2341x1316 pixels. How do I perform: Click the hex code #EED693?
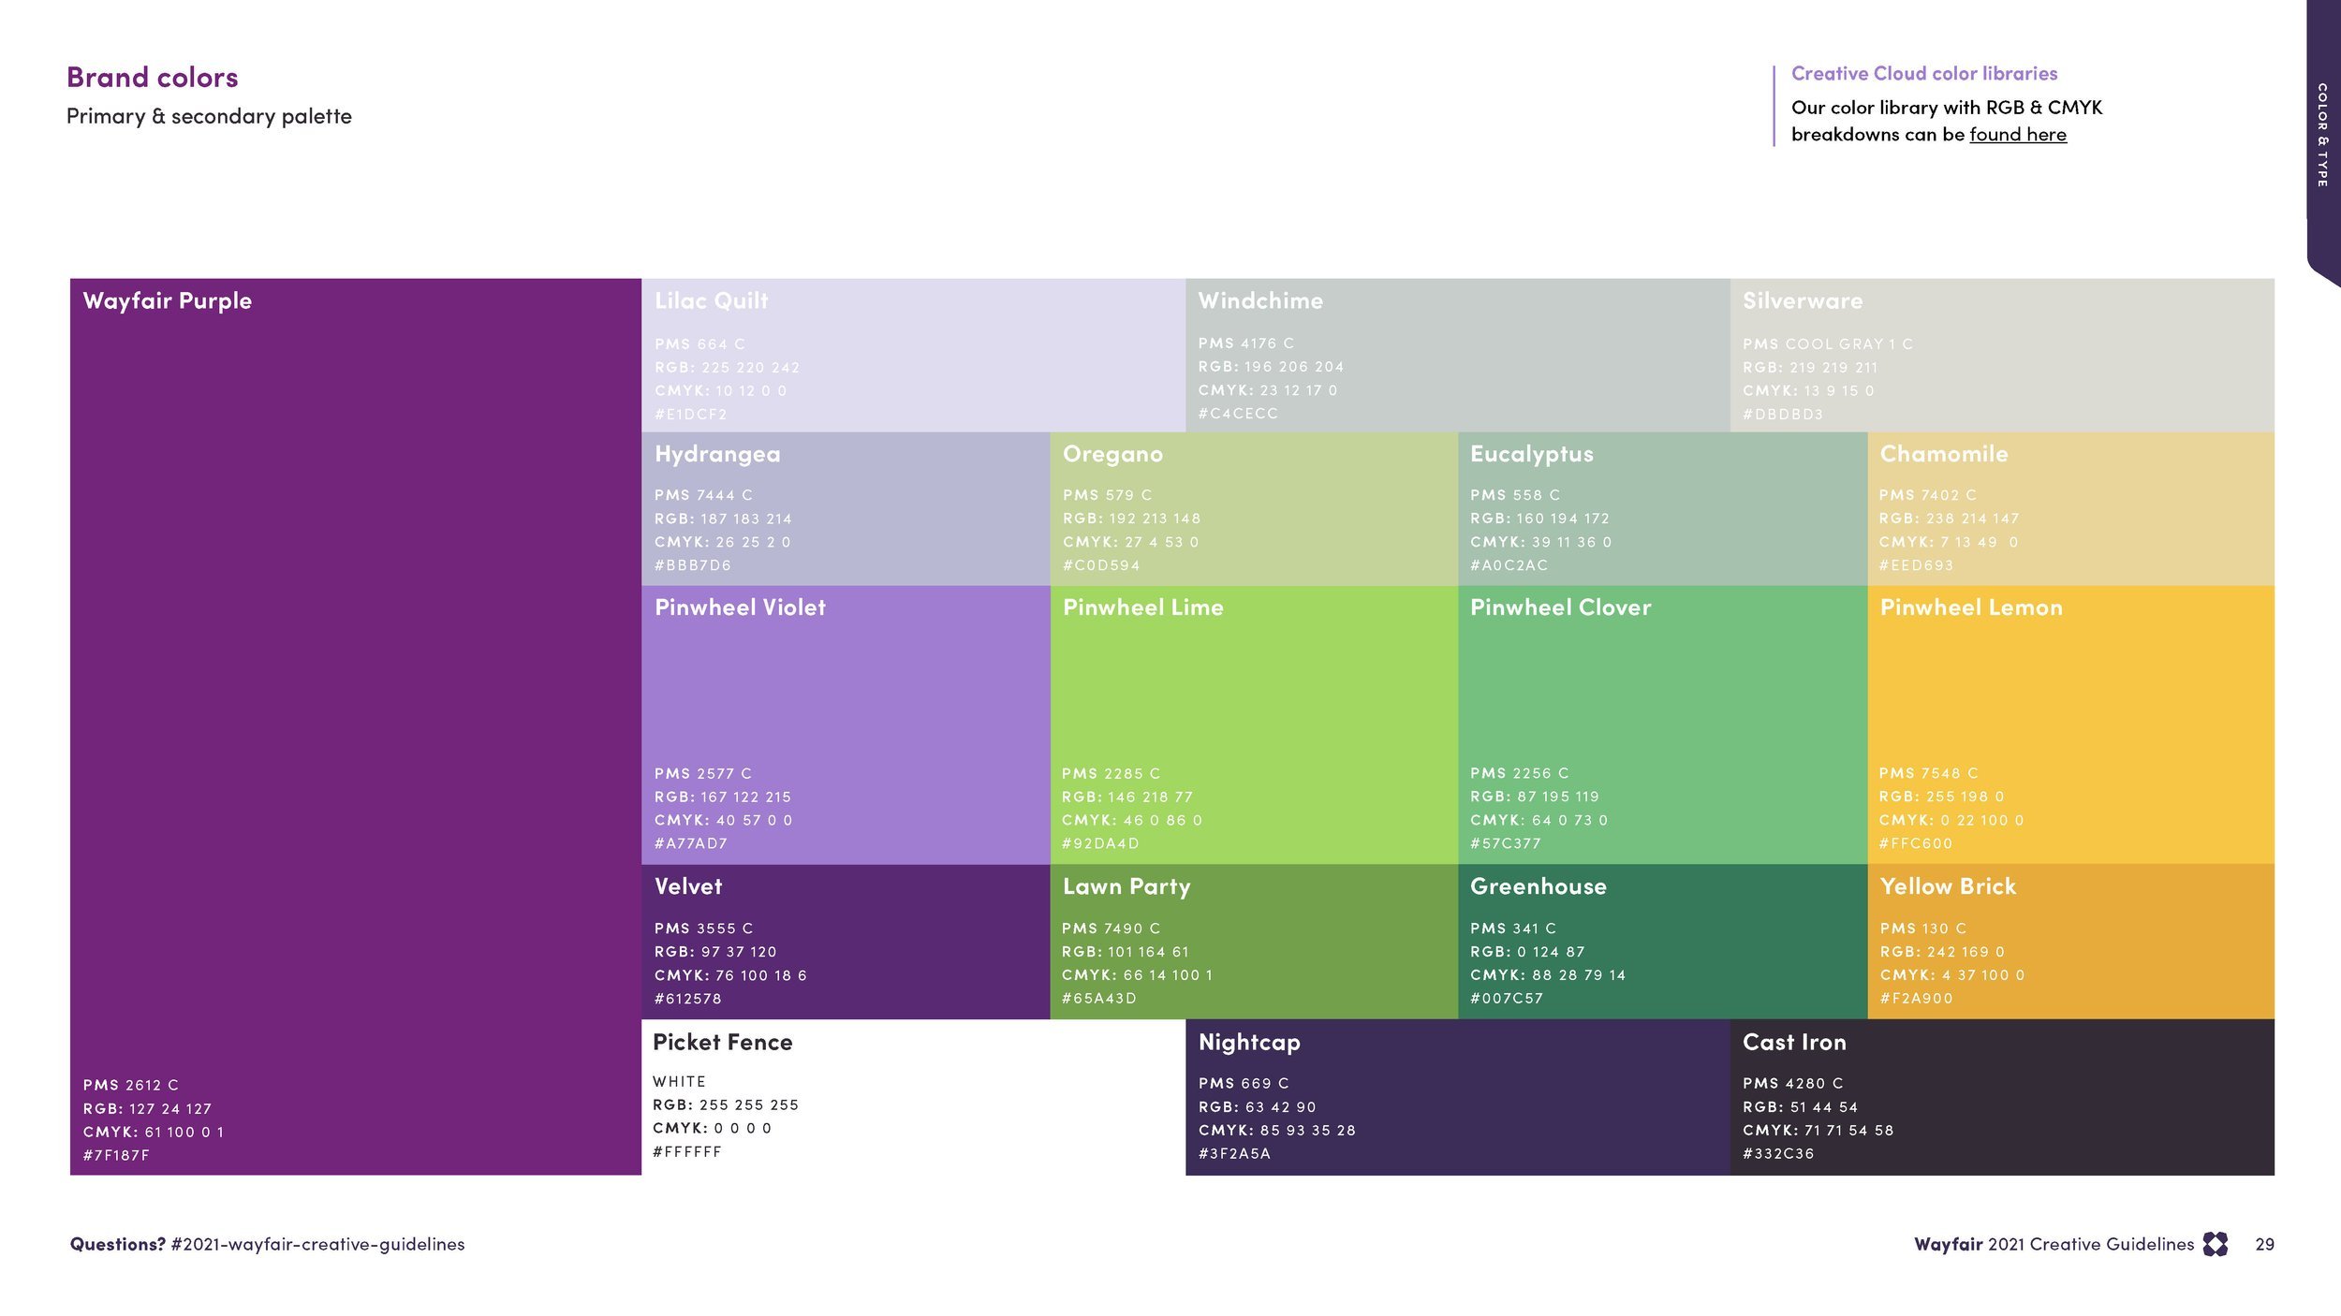pos(1916,565)
